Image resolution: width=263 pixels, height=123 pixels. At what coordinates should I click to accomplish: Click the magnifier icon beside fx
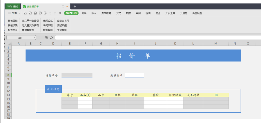pyautogui.click(x=46, y=38)
